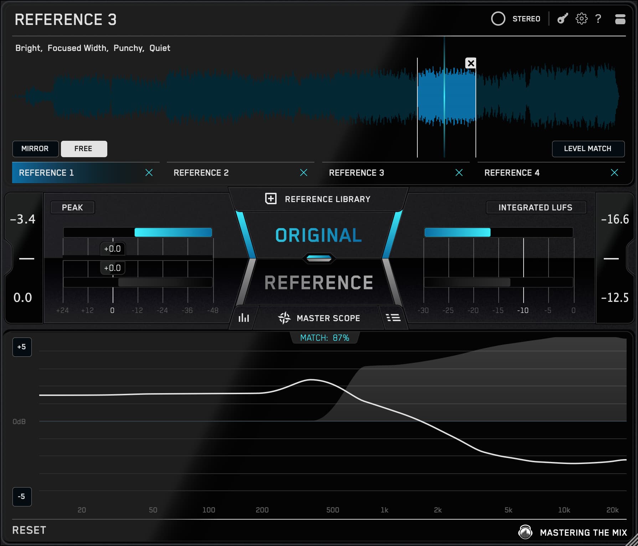Click the guitar-shaped icon in header
Image resolution: width=638 pixels, height=546 pixels.
[x=562, y=19]
